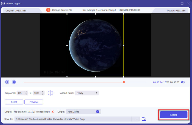Click the Change Source File link
Image resolution: width=192 pixels, height=125 pixels.
pos(63,10)
